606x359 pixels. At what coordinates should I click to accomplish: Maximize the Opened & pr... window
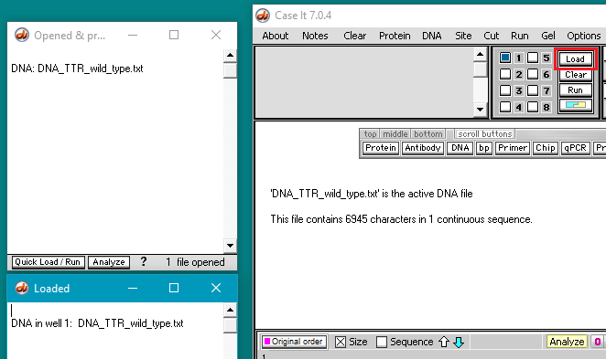click(174, 35)
